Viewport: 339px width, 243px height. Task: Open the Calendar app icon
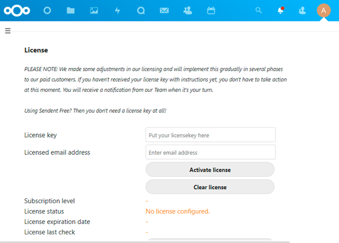pyautogui.click(x=211, y=10)
